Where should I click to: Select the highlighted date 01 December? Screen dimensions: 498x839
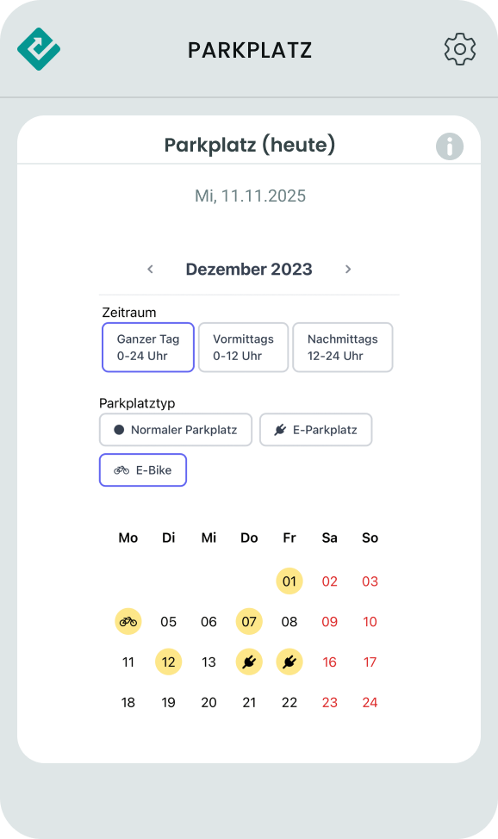[x=289, y=581]
